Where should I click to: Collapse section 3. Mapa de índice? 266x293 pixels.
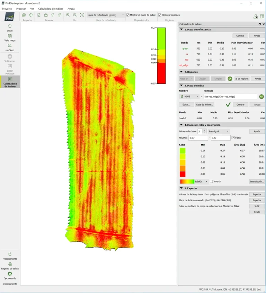click(x=181, y=86)
